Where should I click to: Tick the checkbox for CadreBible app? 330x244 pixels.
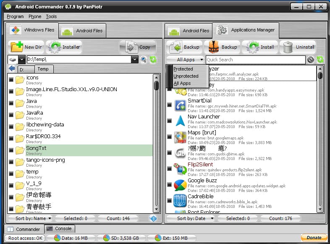point(169,200)
